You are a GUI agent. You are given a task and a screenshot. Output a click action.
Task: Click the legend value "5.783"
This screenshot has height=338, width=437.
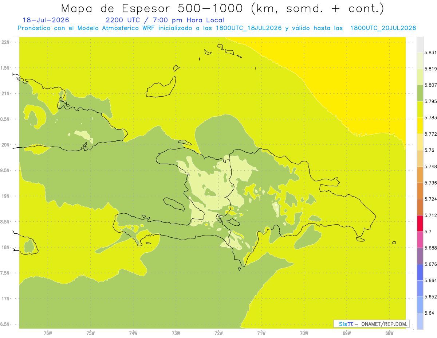[x=430, y=118]
